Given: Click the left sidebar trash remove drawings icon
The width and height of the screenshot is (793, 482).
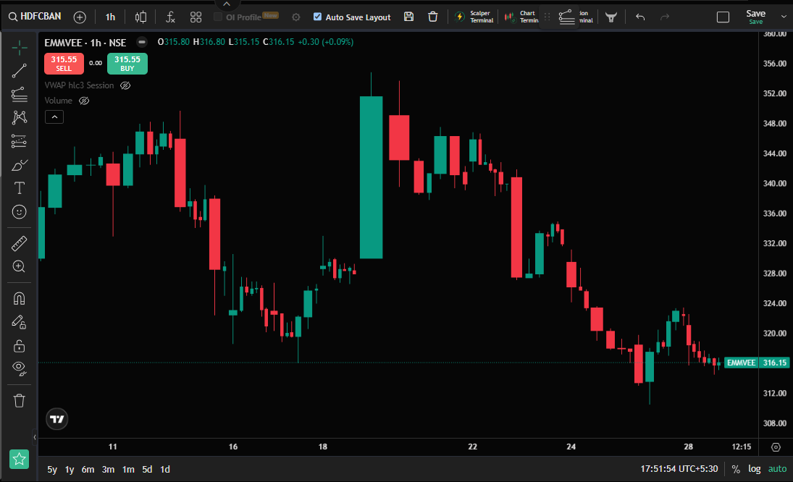Looking at the screenshot, I should 20,401.
